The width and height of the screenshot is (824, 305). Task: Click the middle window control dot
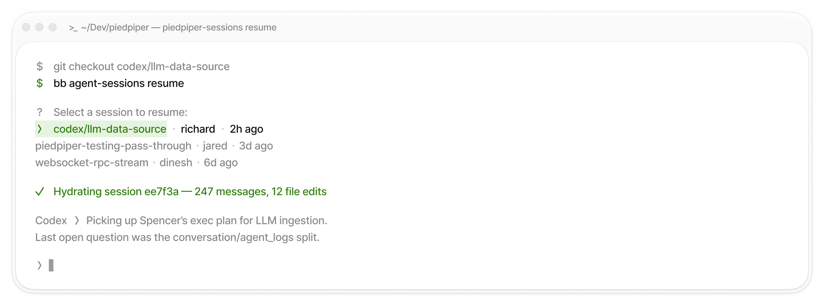39,27
